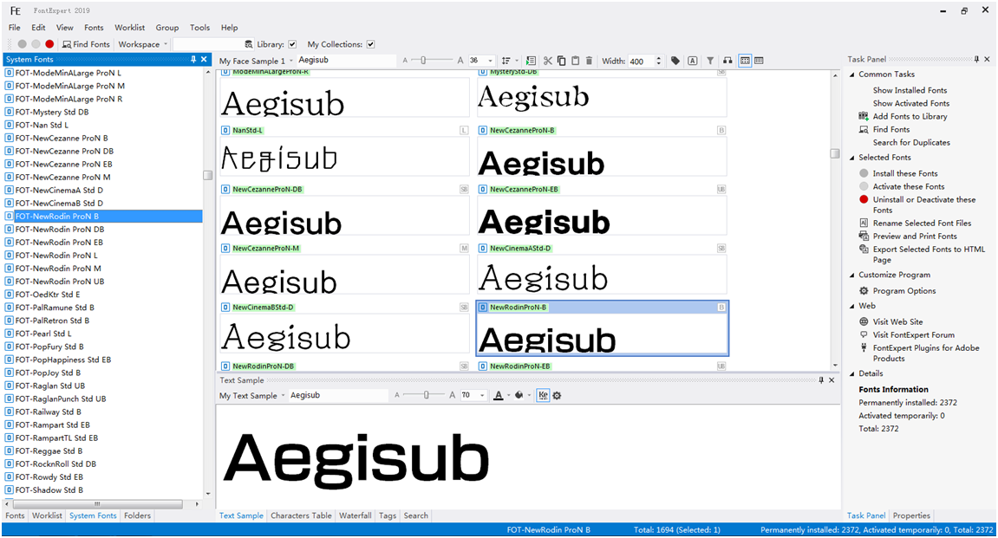
Task: Open My Text Sample dropdown
Action: point(252,396)
